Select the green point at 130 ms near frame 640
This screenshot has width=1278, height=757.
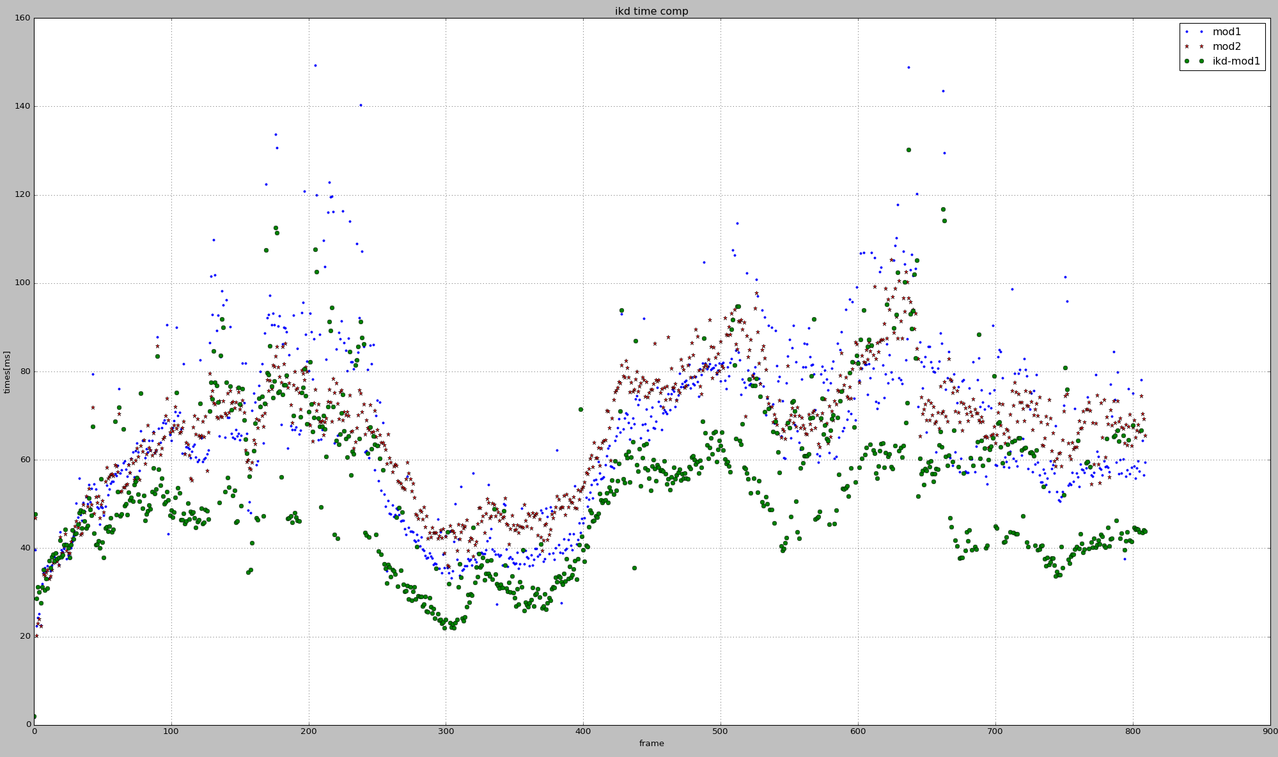coord(908,150)
